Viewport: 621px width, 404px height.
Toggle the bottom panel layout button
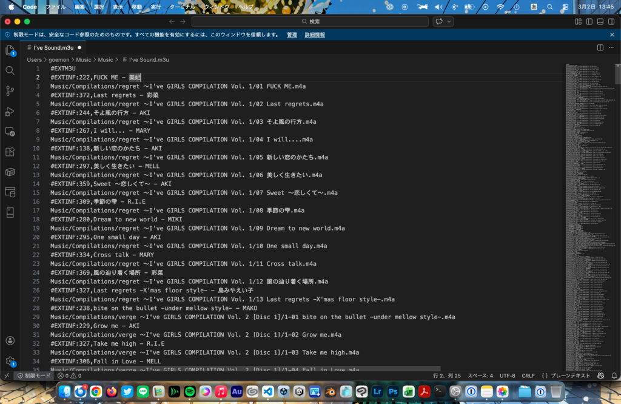point(600,22)
